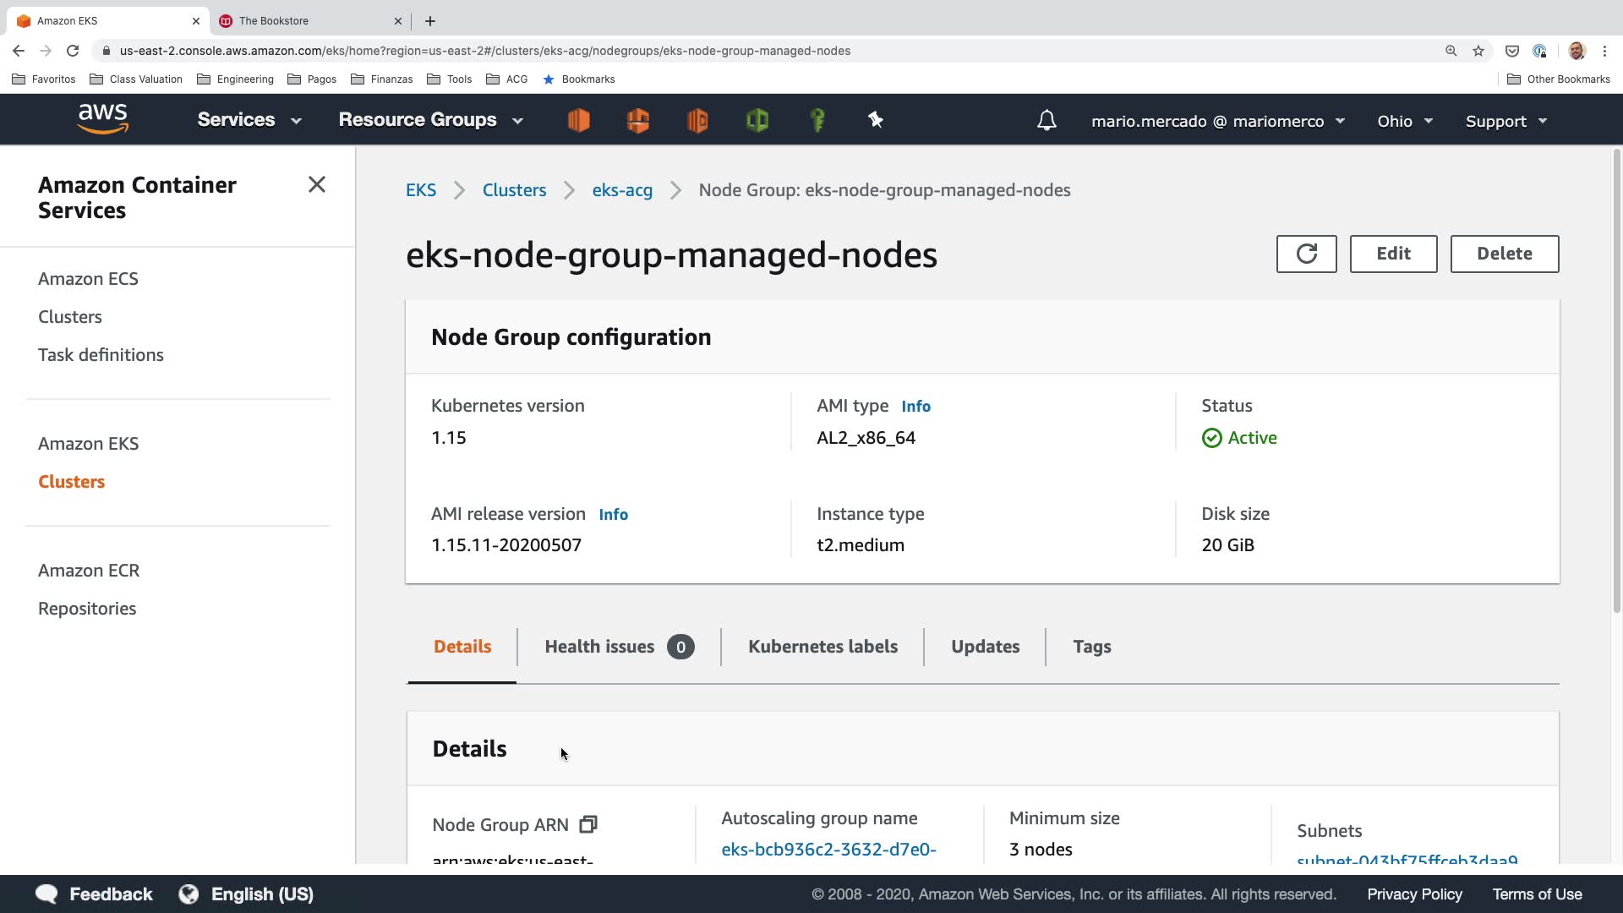The image size is (1623, 913).
Task: Open the green service shortcut icon in navbar
Action: pos(757,121)
